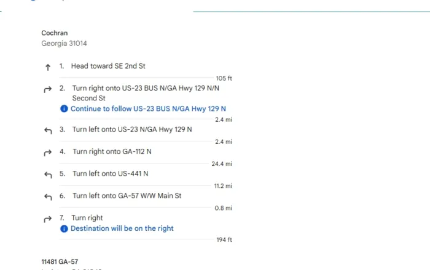Click the turn-left arrow beside step 6
Screen dimensions: 430x270
coord(48,197)
